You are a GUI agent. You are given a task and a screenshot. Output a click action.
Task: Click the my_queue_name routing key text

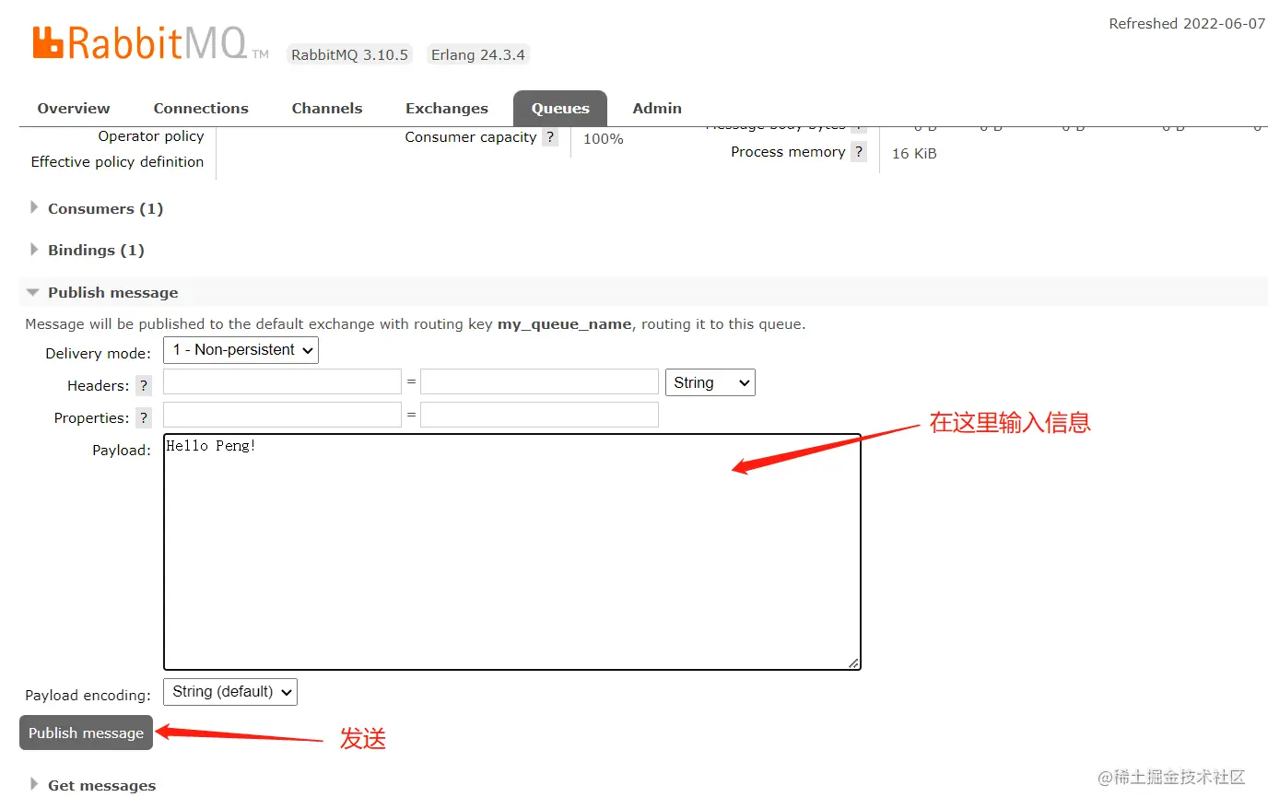(x=565, y=324)
